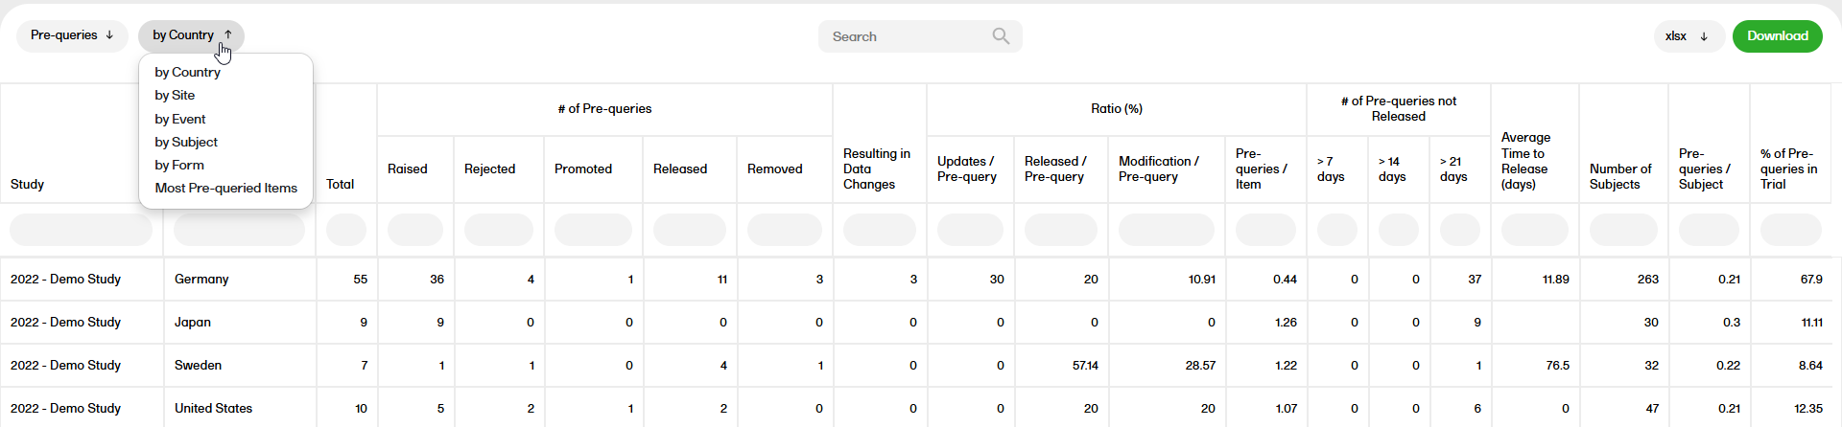
Task: Choose by Country in dropdown list
Action: (x=187, y=72)
